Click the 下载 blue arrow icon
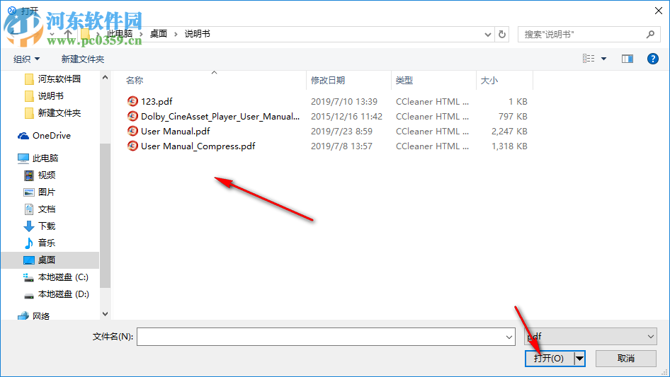Viewport: 670px width, 377px height. click(x=28, y=226)
